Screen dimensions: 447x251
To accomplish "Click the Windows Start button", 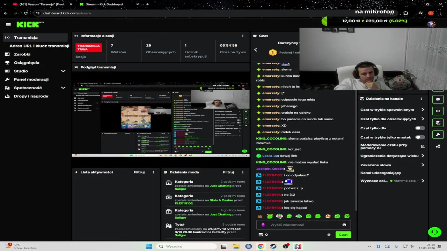I will click(x=149, y=246).
